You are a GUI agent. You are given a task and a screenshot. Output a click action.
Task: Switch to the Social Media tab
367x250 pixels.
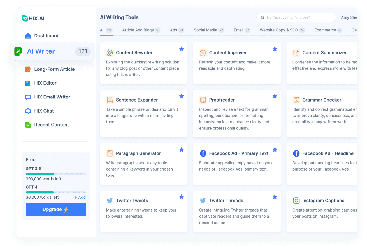click(x=209, y=30)
